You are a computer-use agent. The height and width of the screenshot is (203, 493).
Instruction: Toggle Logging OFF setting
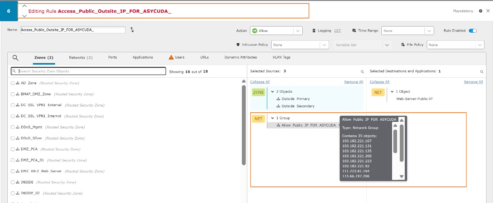[x=337, y=31]
